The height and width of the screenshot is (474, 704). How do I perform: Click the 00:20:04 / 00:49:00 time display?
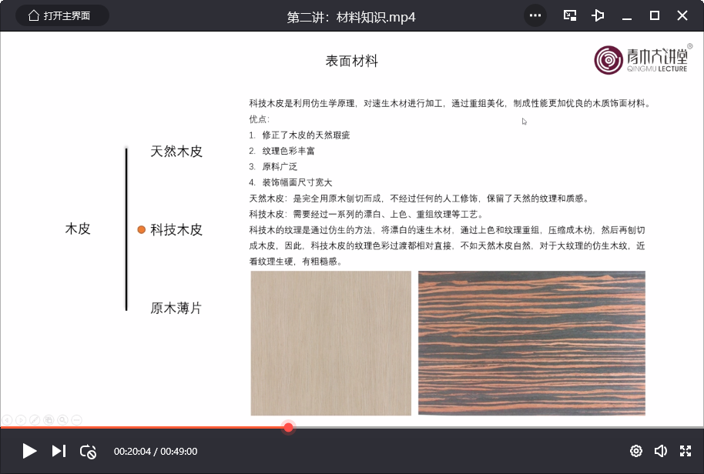click(x=156, y=452)
